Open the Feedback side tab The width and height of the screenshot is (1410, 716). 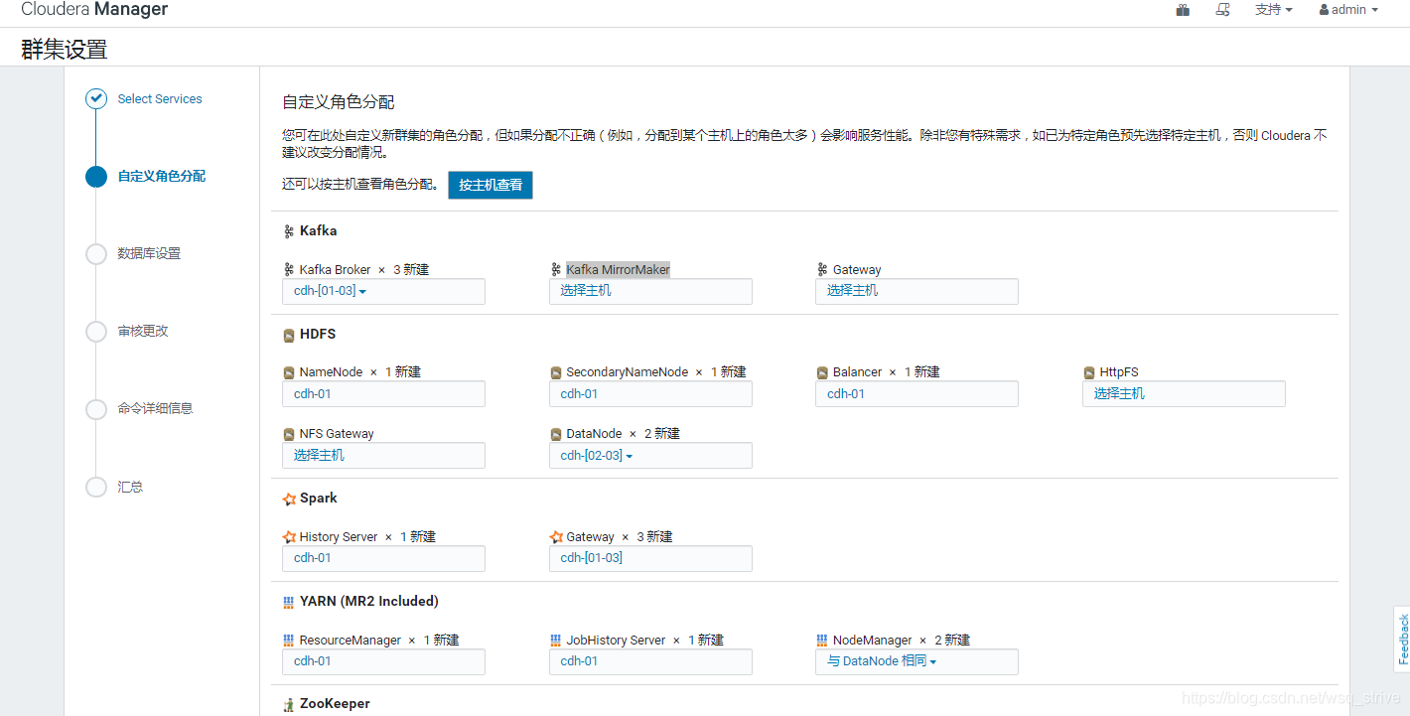point(1402,640)
